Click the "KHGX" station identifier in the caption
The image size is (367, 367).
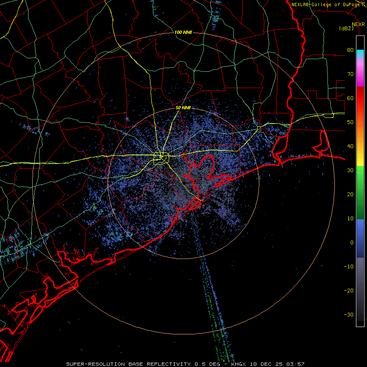238,364
